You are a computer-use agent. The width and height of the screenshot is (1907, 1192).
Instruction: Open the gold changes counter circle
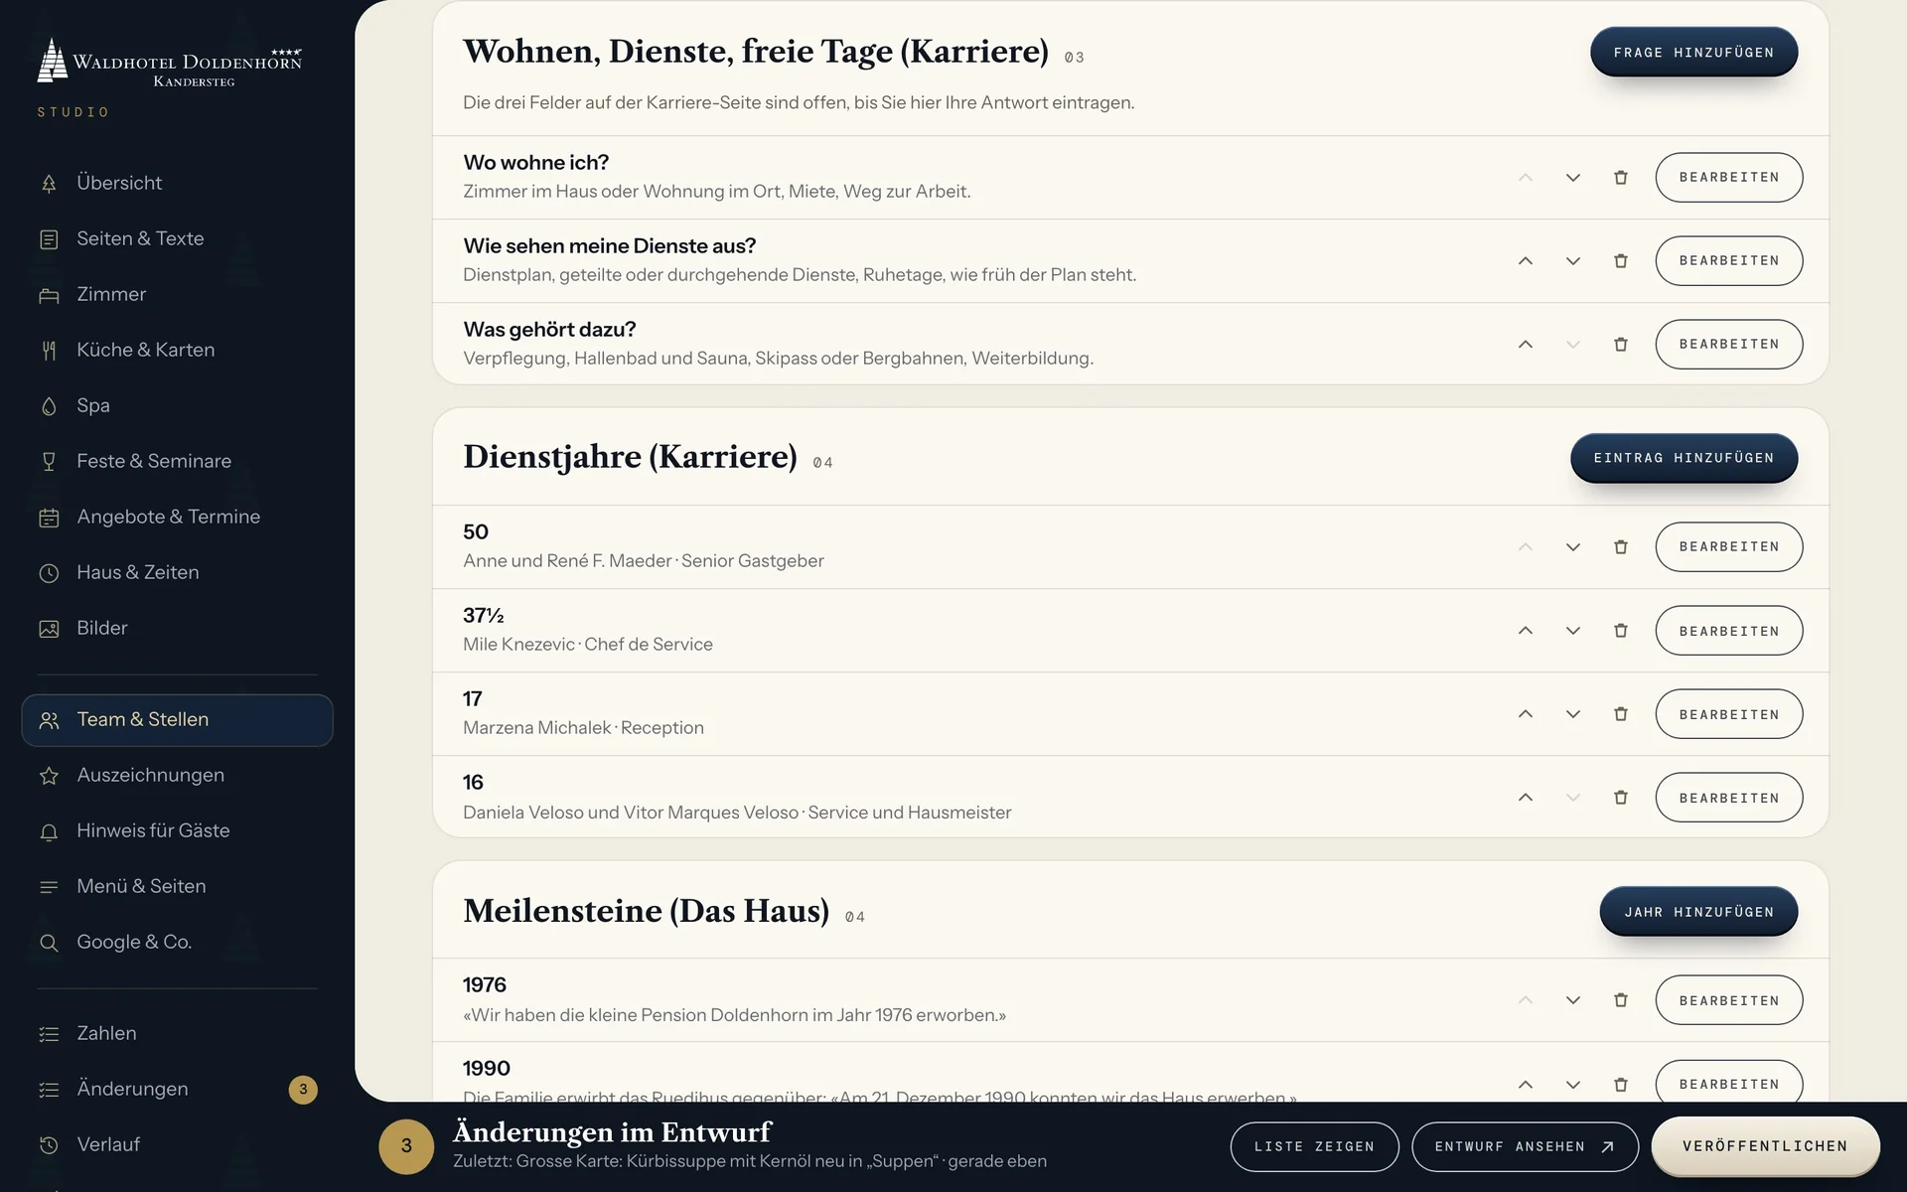coord(406,1146)
